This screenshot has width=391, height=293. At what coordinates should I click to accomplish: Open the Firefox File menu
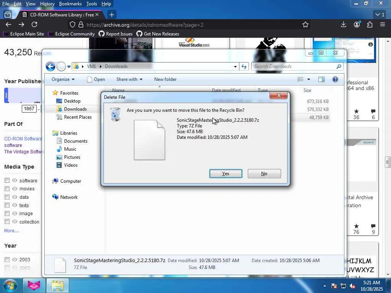click(5, 4)
